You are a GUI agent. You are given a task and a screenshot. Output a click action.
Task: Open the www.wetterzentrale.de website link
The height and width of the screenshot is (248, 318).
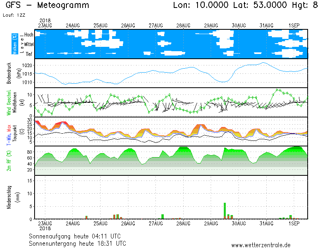click(x=261, y=245)
